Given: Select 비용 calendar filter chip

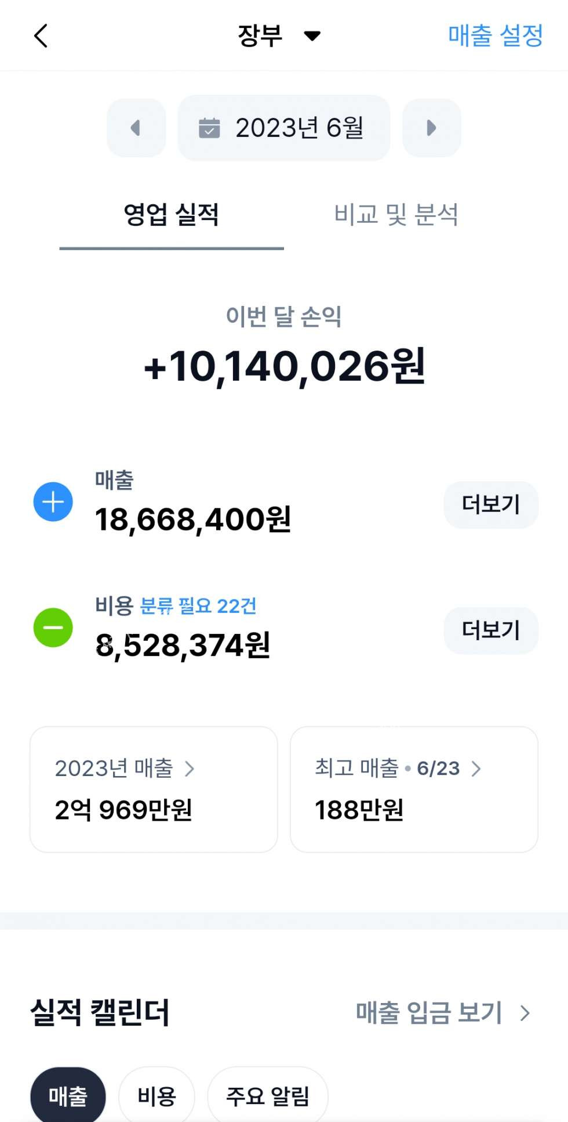Looking at the screenshot, I should tap(156, 1096).
